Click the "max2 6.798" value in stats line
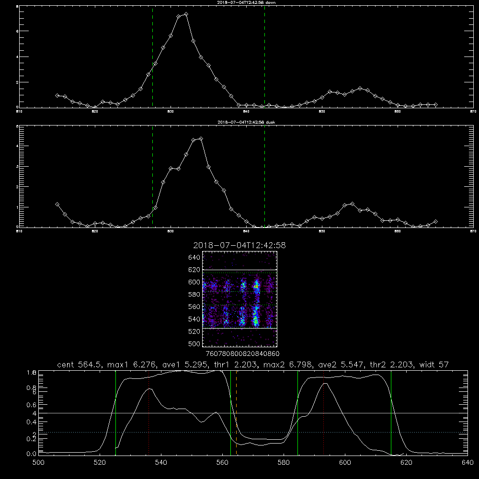Viewport: 479px width, 479px height. pos(287,365)
